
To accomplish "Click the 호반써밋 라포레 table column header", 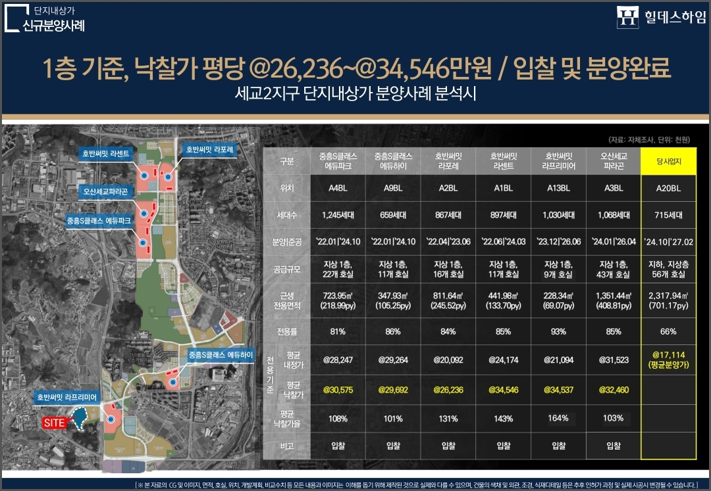I will pos(448,161).
